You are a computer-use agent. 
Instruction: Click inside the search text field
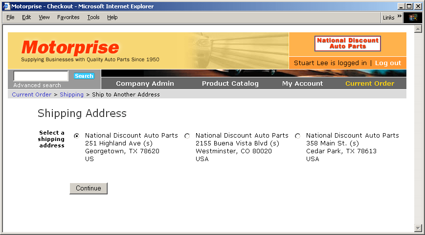[41, 76]
